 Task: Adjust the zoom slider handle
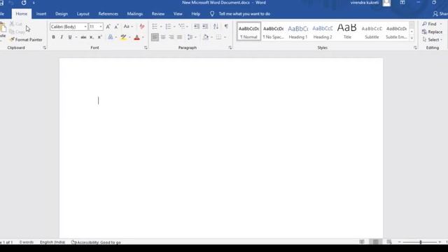click(x=421, y=242)
